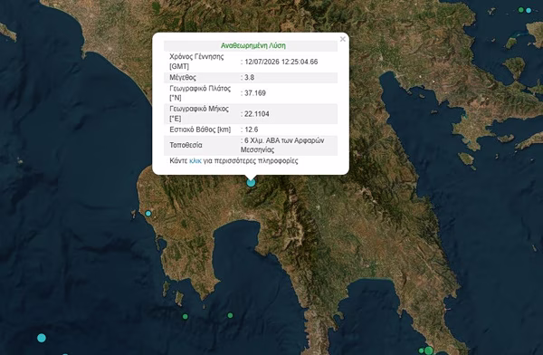Select the cyan quake marker on the west Messinia coast
The image size is (543, 355).
(148, 214)
